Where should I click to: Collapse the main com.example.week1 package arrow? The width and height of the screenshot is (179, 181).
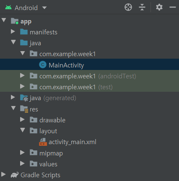click(x=23, y=53)
